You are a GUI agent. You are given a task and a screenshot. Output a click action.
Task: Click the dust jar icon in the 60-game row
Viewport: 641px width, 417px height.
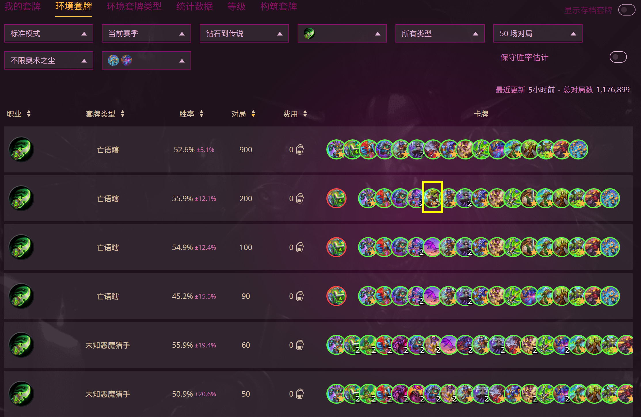pyautogui.click(x=300, y=345)
